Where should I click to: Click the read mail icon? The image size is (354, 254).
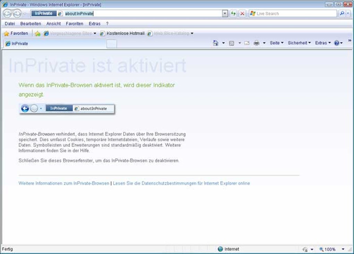(247, 43)
